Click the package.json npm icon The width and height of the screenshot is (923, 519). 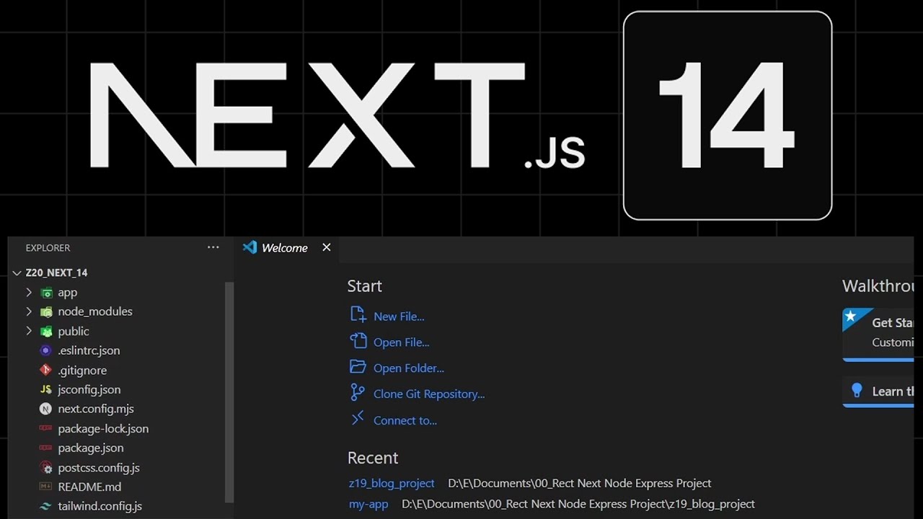pyautogui.click(x=46, y=448)
